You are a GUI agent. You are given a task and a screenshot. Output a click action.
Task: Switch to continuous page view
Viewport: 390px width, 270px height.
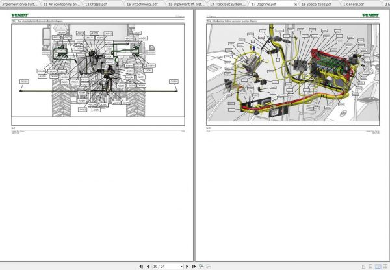[x=370, y=267]
